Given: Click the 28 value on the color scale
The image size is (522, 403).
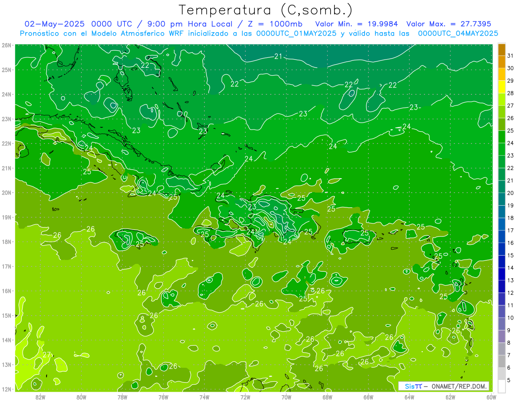Looking at the screenshot, I should pyautogui.click(x=510, y=93).
